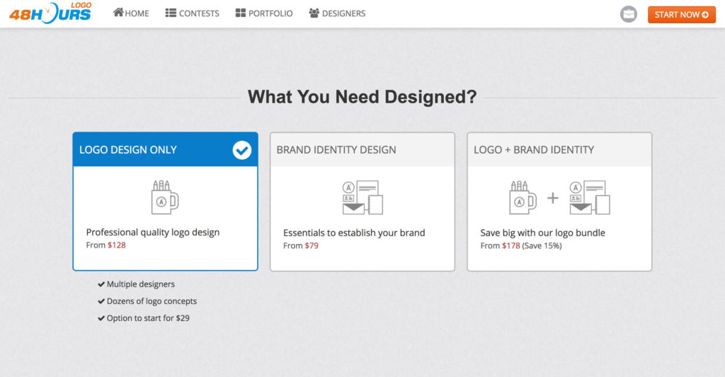Open the Contests menu item
This screenshot has height=377, width=725.
pos(199,13)
